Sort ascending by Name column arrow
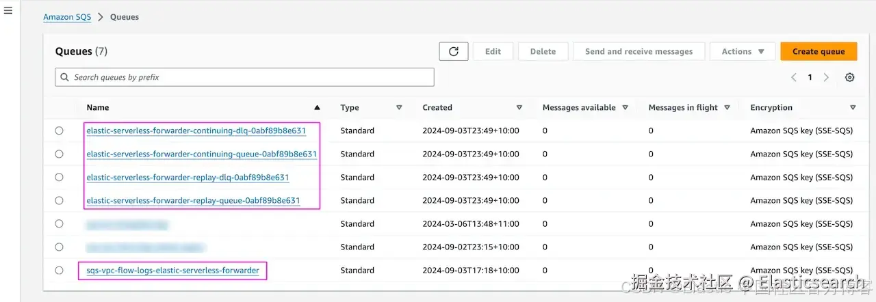Viewport: 876px width, 302px height. 317,107
